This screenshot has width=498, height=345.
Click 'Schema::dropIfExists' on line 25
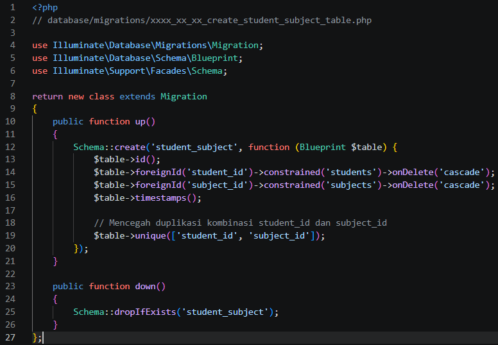point(125,312)
